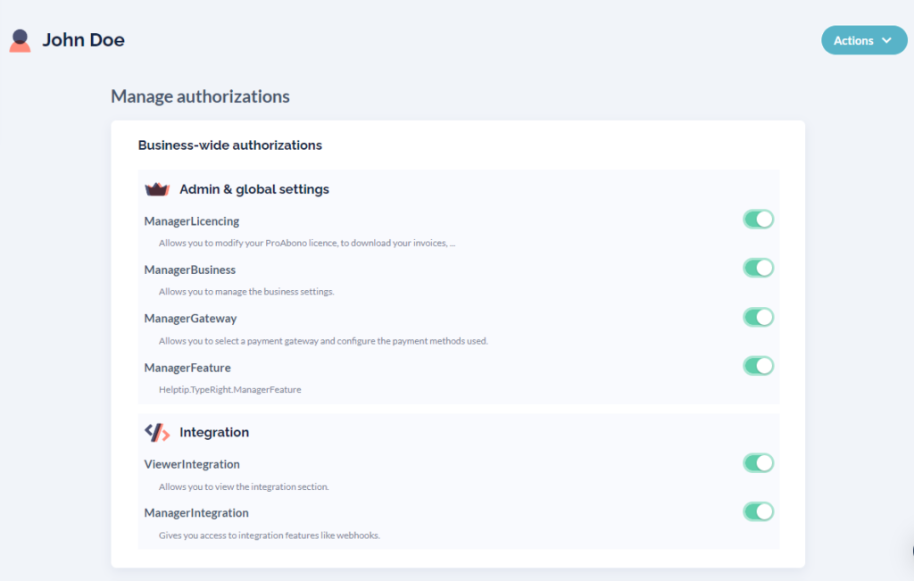
Task: Toggle the ManagerLicencing authorization switch
Action: pyautogui.click(x=759, y=220)
